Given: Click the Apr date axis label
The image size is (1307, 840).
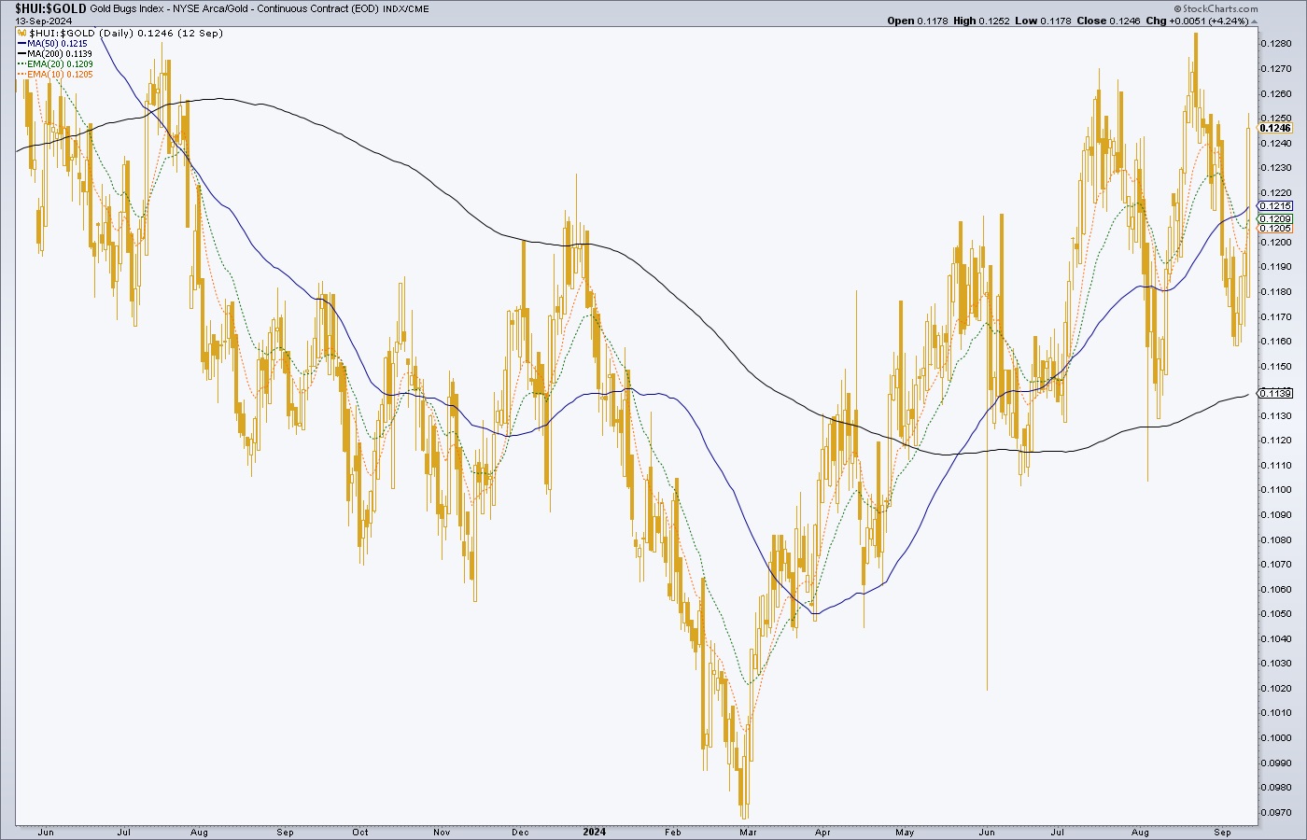Looking at the screenshot, I should 823,832.
